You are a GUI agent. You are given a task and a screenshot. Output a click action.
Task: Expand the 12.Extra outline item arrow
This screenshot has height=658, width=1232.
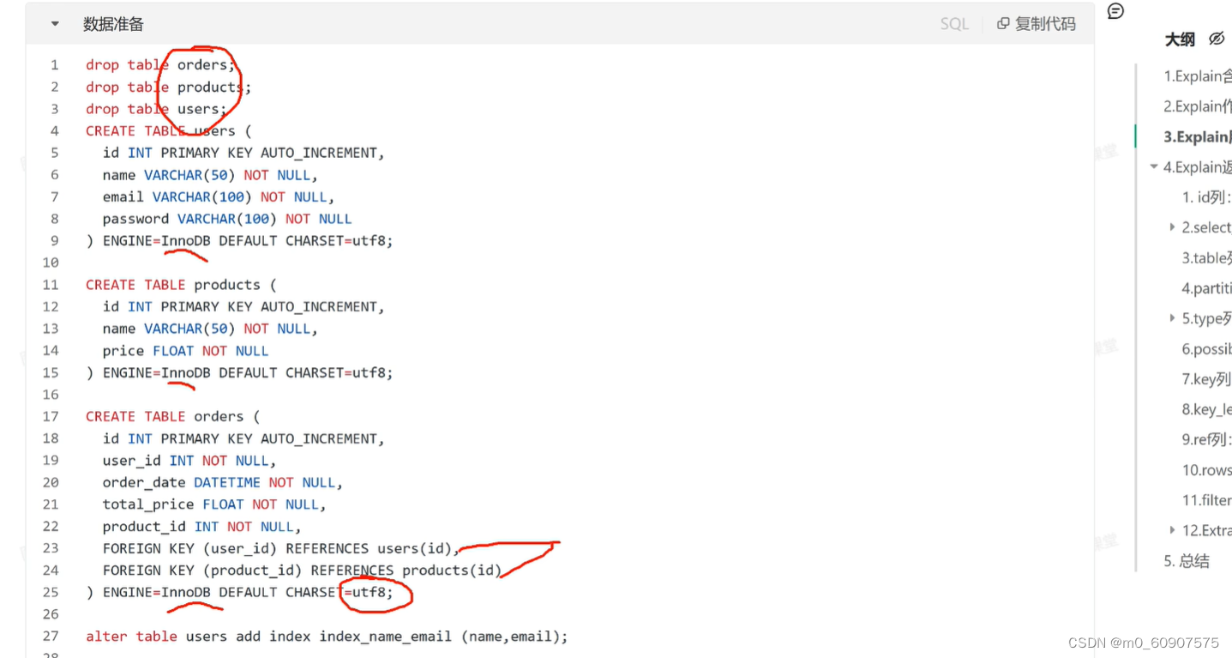coord(1172,530)
